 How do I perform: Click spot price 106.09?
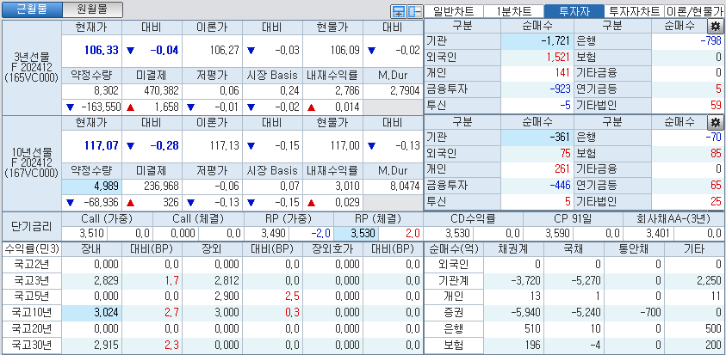pos(344,51)
